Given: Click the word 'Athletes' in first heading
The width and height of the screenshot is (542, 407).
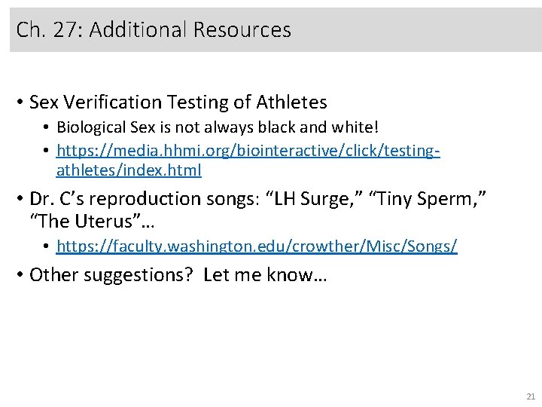Looking at the screenshot, I should pos(288,102).
